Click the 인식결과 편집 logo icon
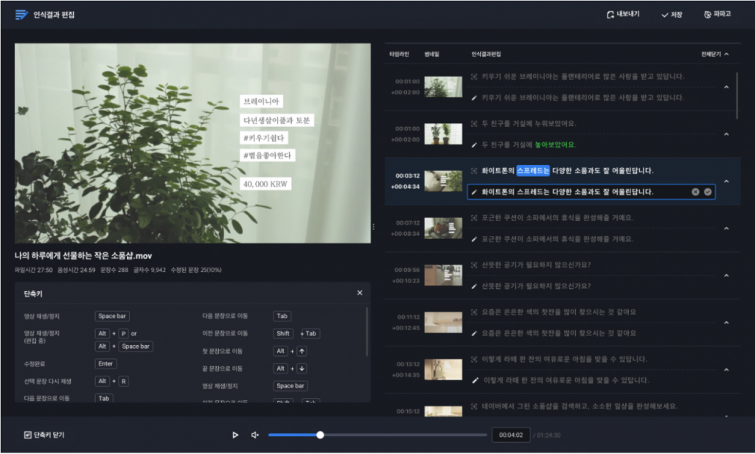Image resolution: width=755 pixels, height=454 pixels. pos(21,14)
